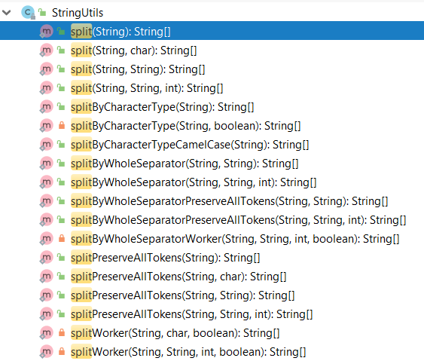This screenshot has width=424, height=364.
Task: Select splitWorker(String, String, int, boolean) method
Action: [188, 352]
